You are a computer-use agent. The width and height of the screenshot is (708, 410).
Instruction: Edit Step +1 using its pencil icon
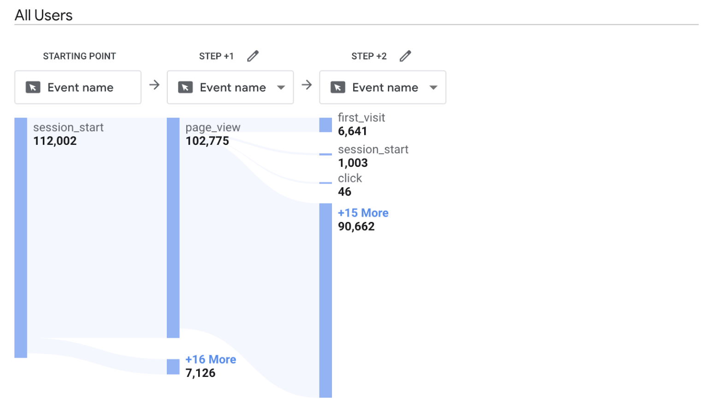click(253, 55)
